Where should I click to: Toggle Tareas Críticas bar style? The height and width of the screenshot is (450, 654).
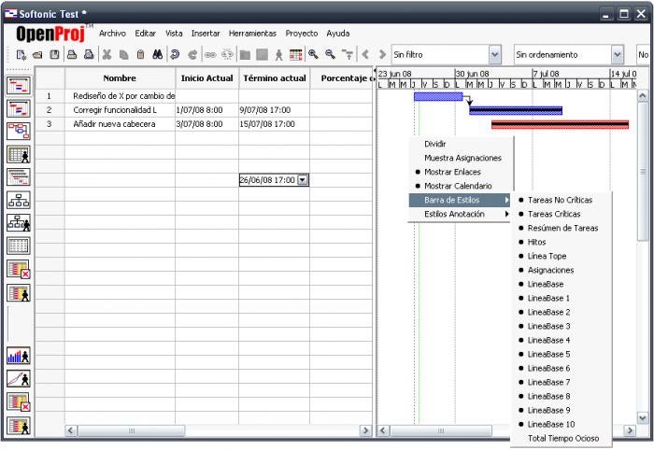(x=554, y=214)
